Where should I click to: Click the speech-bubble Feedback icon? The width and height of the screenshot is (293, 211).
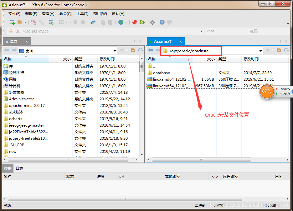pos(170,23)
